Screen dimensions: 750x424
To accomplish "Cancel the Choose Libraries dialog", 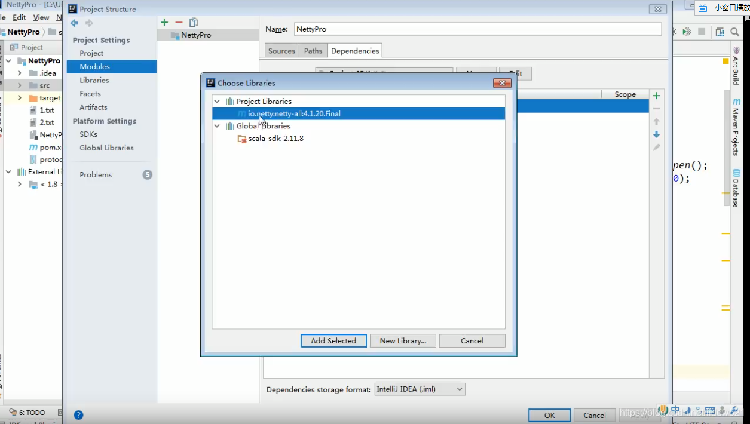I will tap(472, 341).
